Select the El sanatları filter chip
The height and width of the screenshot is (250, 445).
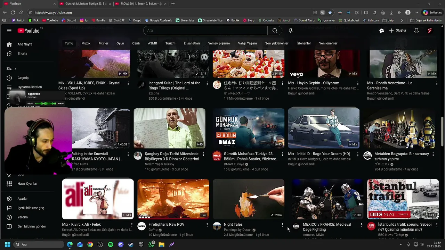192,43
